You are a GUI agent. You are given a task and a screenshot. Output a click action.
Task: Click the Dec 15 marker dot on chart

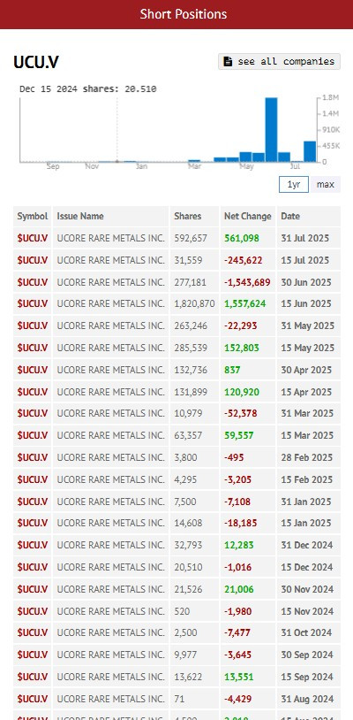(x=117, y=161)
